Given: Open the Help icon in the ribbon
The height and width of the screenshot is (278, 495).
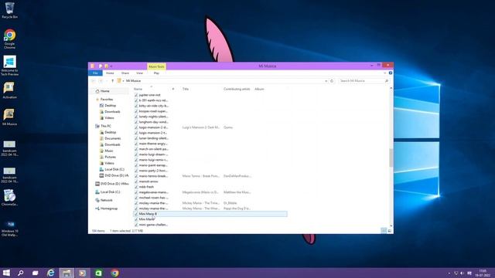Looking at the screenshot, I should pyautogui.click(x=391, y=73).
